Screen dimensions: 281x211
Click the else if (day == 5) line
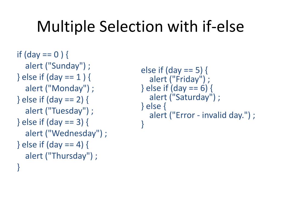[x=174, y=70]
